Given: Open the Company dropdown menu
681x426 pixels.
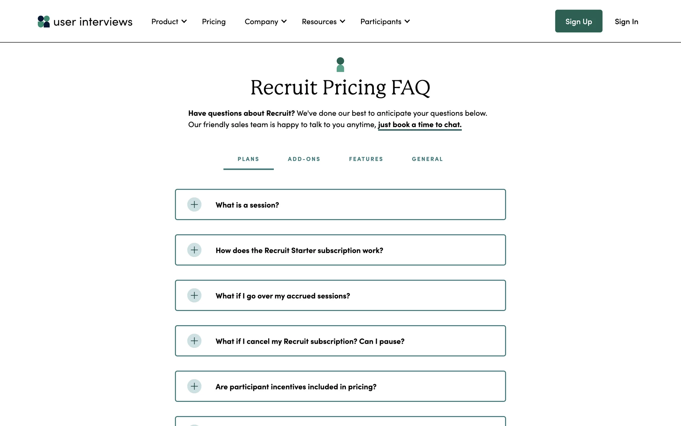Looking at the screenshot, I should click(265, 22).
